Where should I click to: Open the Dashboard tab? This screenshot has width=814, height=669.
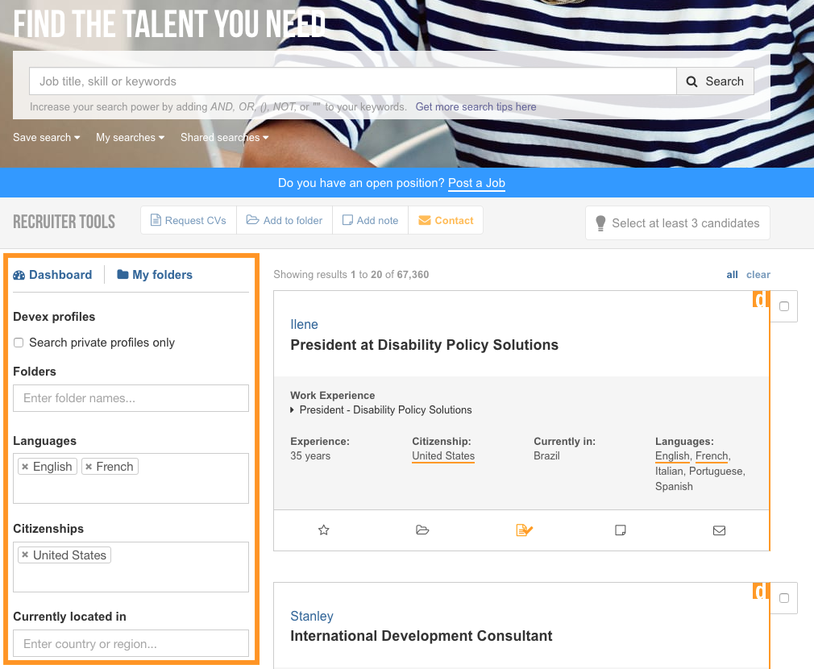pos(52,275)
